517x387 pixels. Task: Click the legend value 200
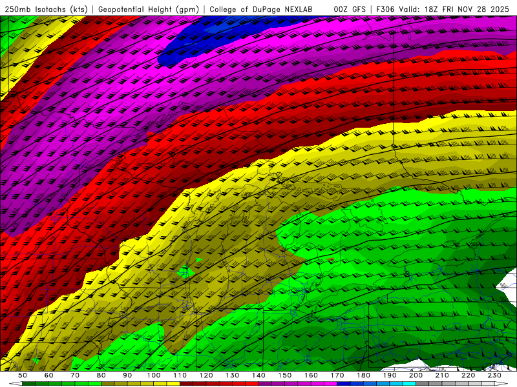416,375
